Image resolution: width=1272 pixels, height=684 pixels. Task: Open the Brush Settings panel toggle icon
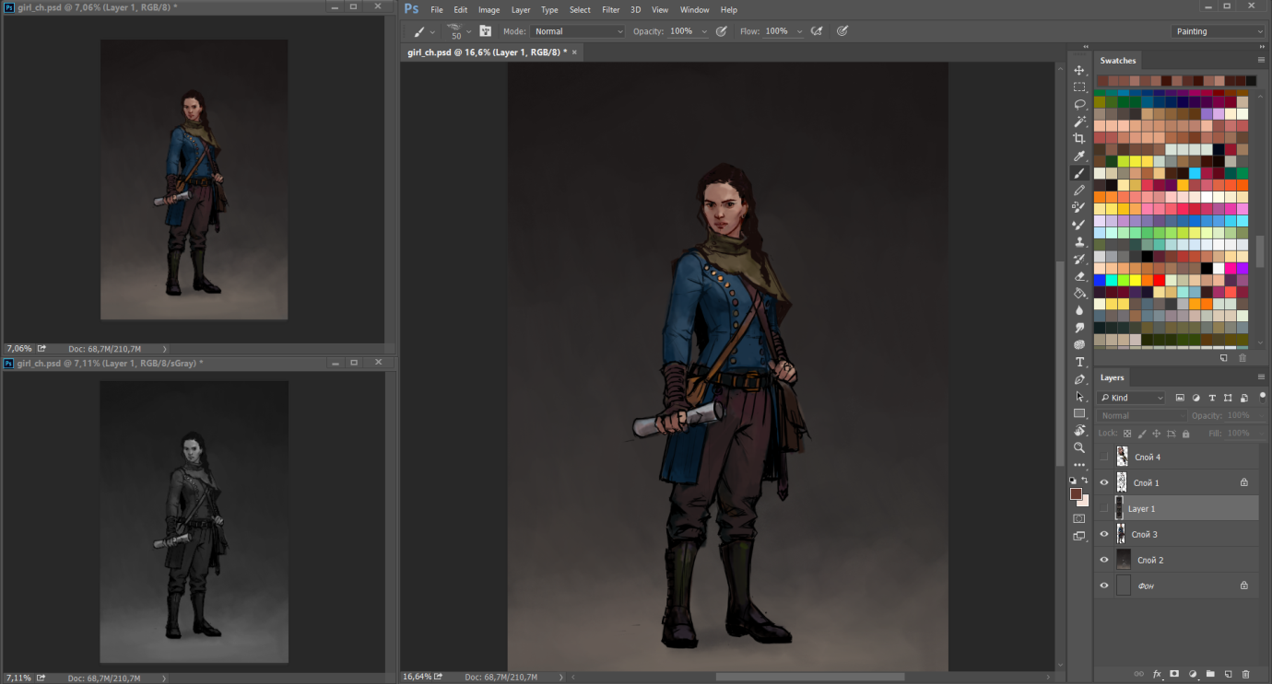[486, 31]
